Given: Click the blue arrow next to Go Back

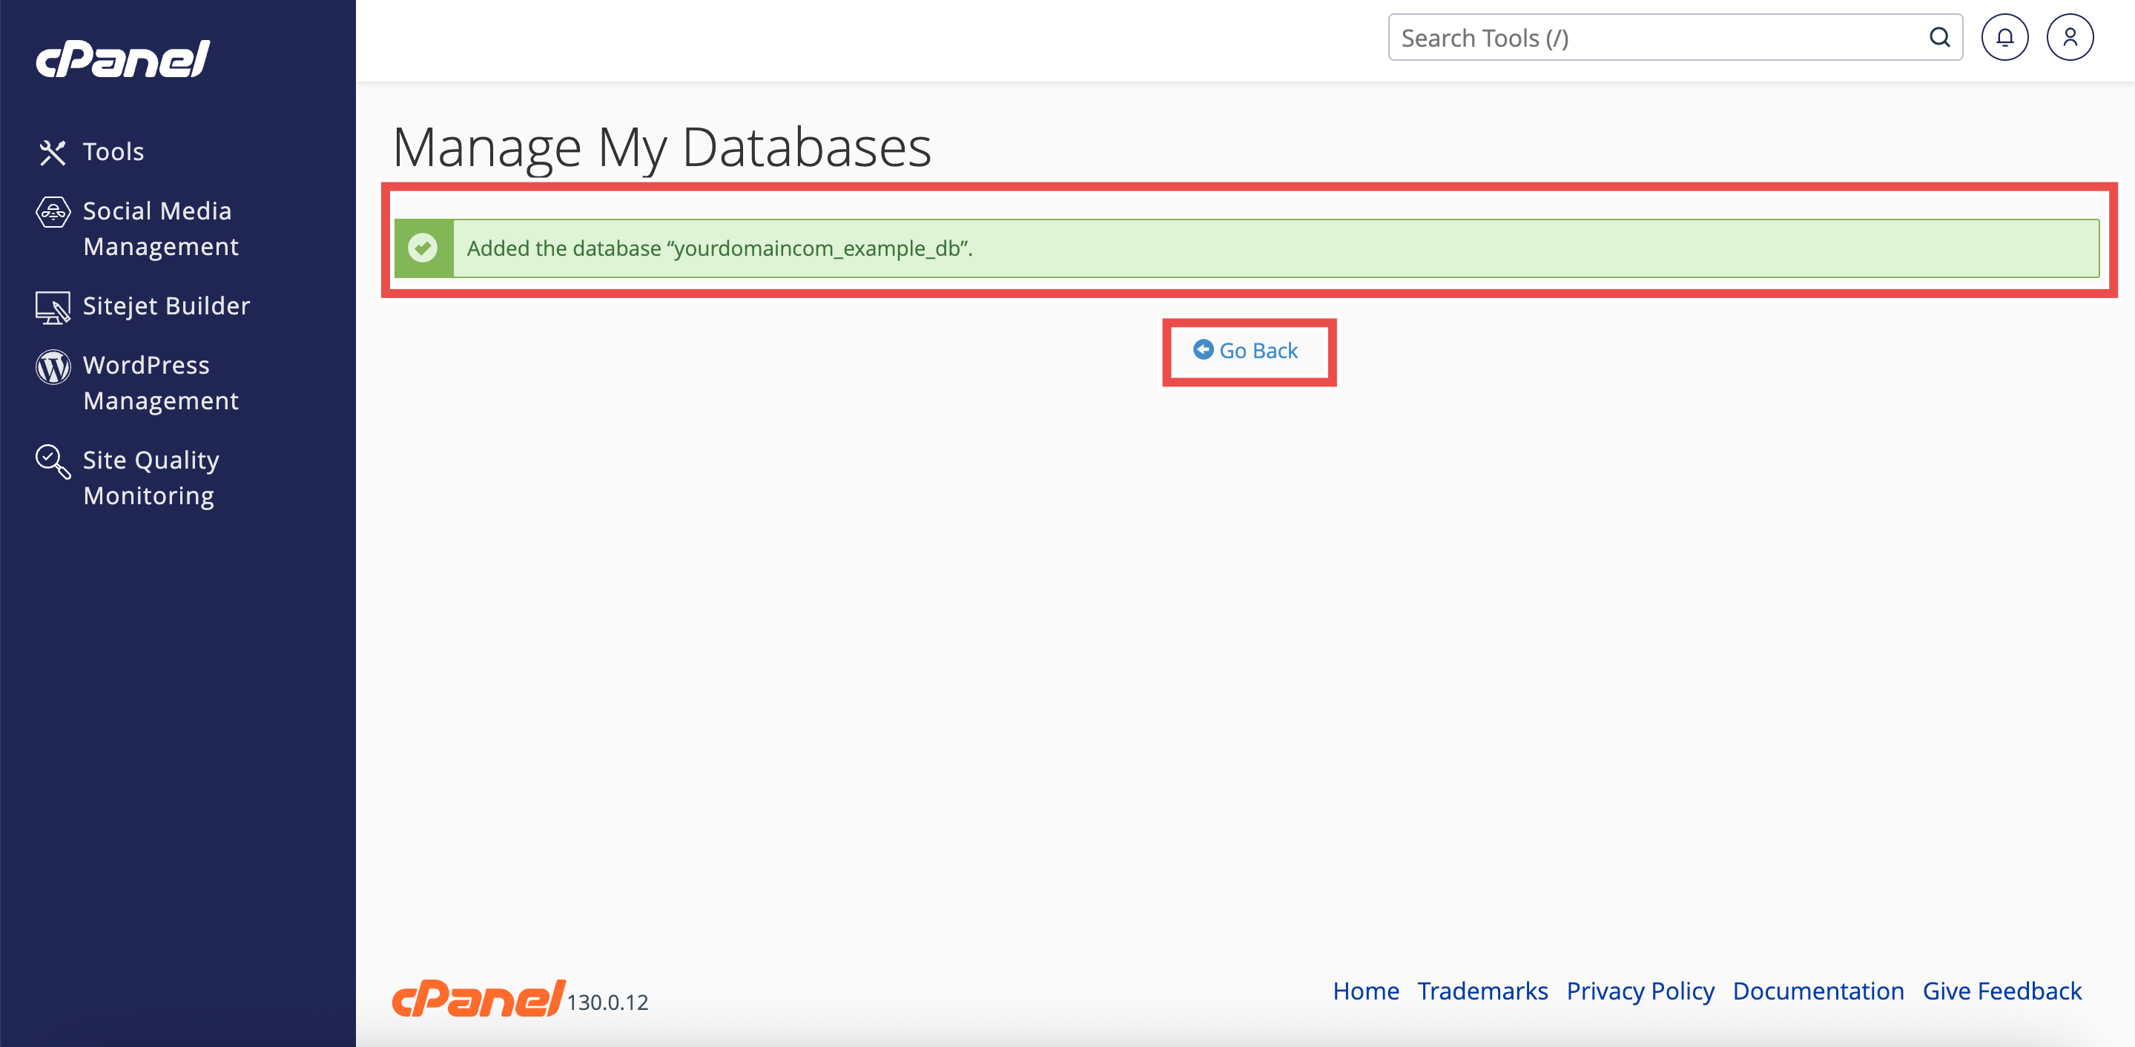Looking at the screenshot, I should 1203,350.
